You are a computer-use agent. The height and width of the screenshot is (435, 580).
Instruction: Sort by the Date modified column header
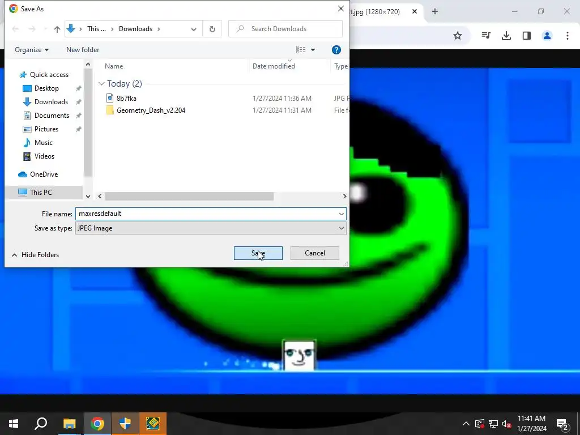pos(274,66)
